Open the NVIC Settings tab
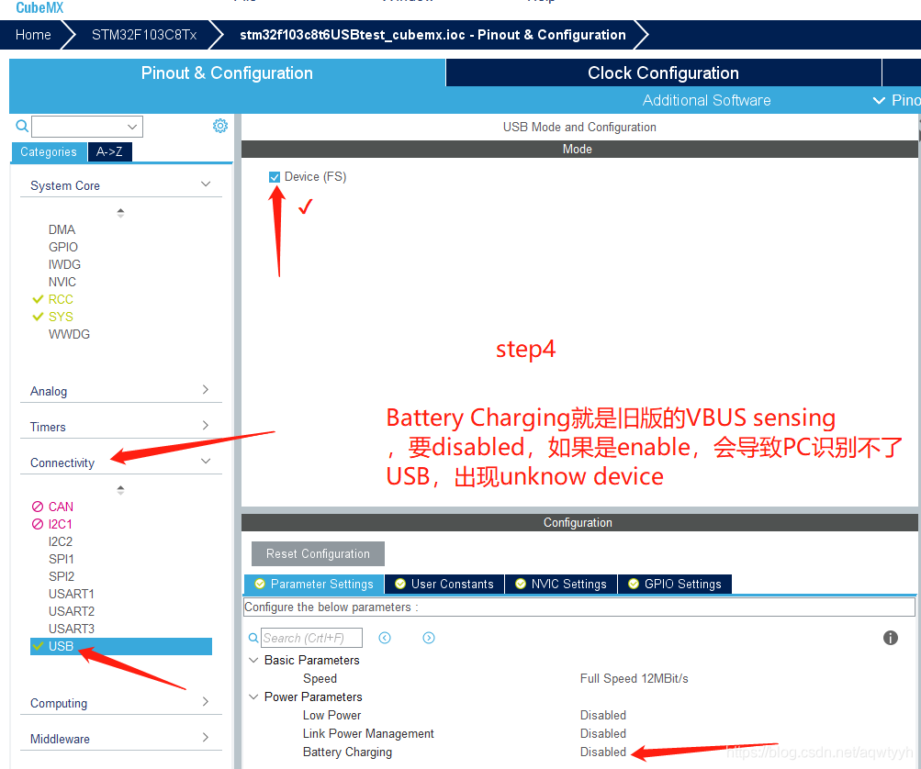Viewport: 921px width, 769px height. (561, 584)
